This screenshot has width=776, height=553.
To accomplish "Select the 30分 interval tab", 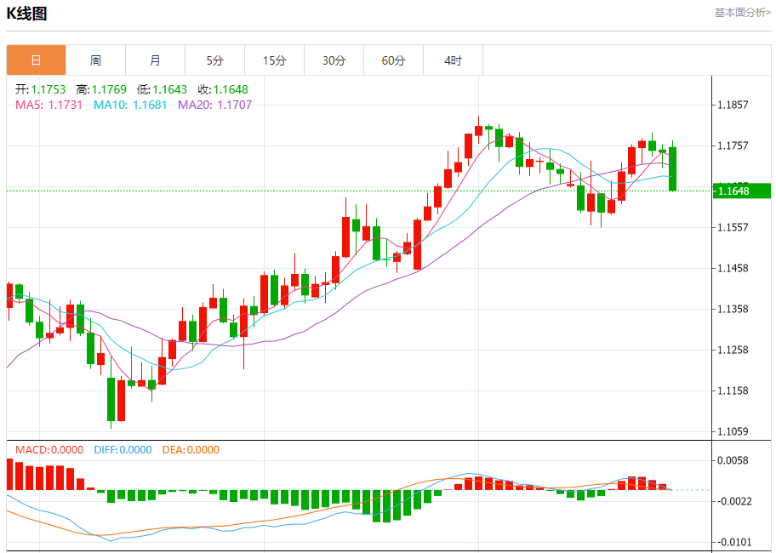I will [x=334, y=60].
